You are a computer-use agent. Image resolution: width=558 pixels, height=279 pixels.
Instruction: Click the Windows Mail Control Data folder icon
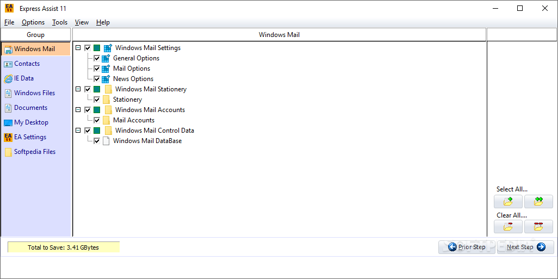pos(108,131)
